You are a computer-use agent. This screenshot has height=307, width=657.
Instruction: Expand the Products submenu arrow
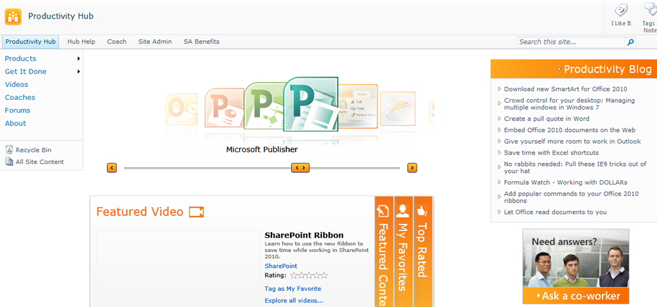(78, 59)
